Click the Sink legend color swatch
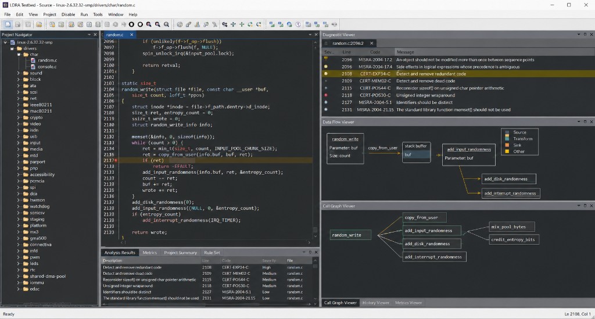This screenshot has width=595, height=319. 507,145
